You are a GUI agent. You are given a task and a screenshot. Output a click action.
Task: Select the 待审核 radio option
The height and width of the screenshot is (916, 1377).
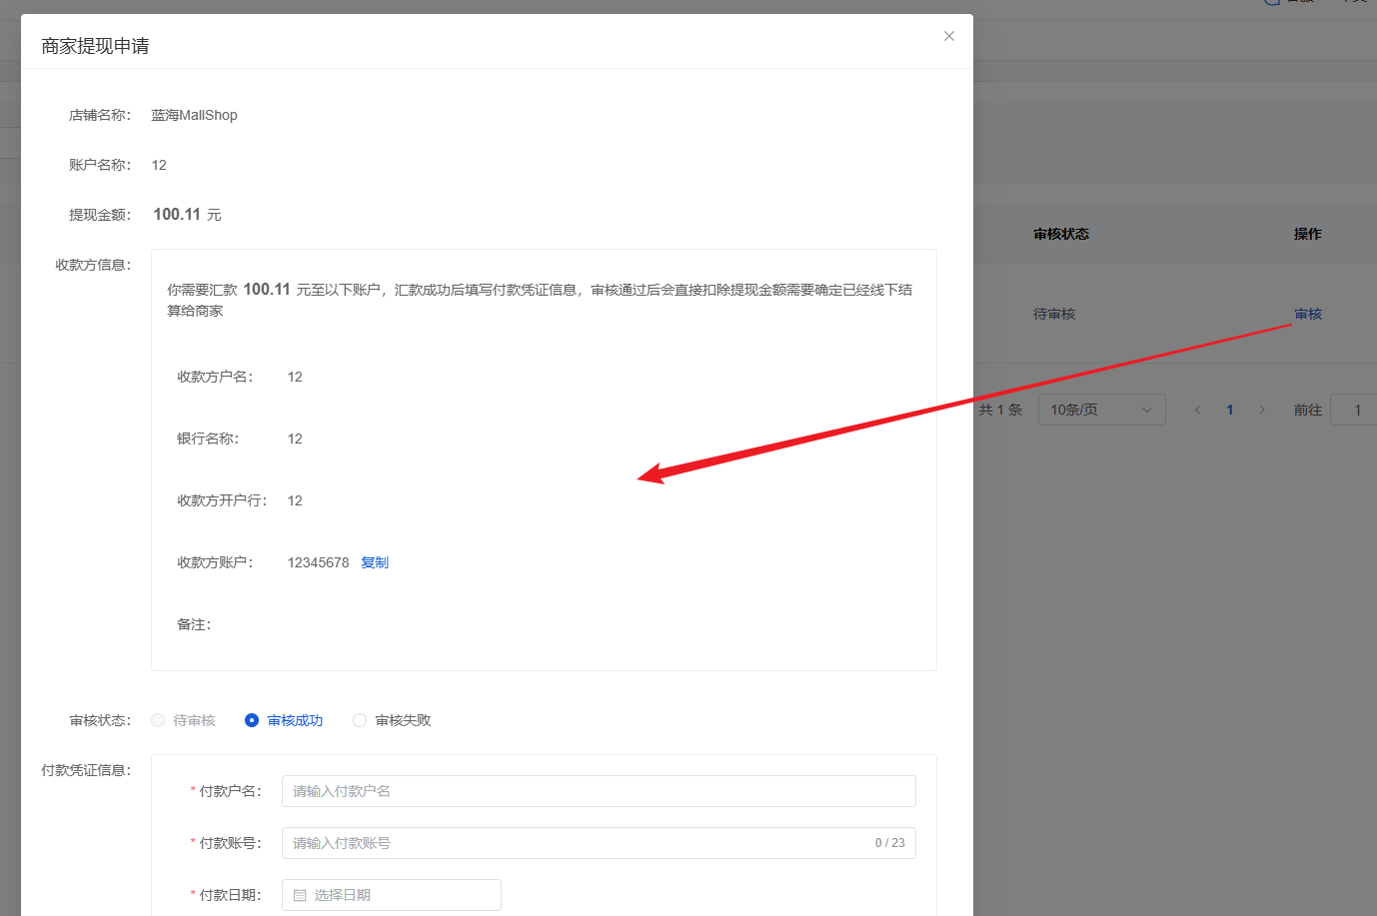183,720
